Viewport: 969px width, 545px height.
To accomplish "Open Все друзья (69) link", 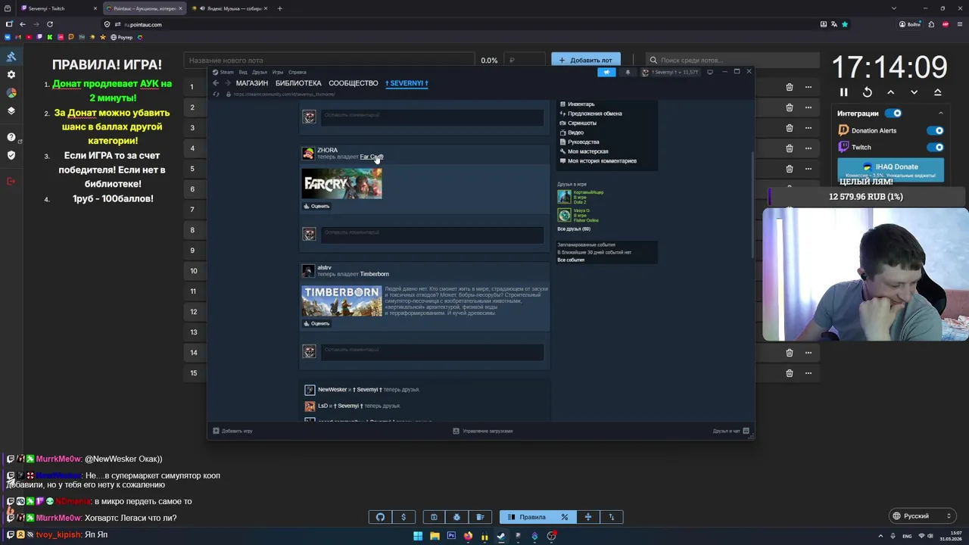I will [x=574, y=229].
